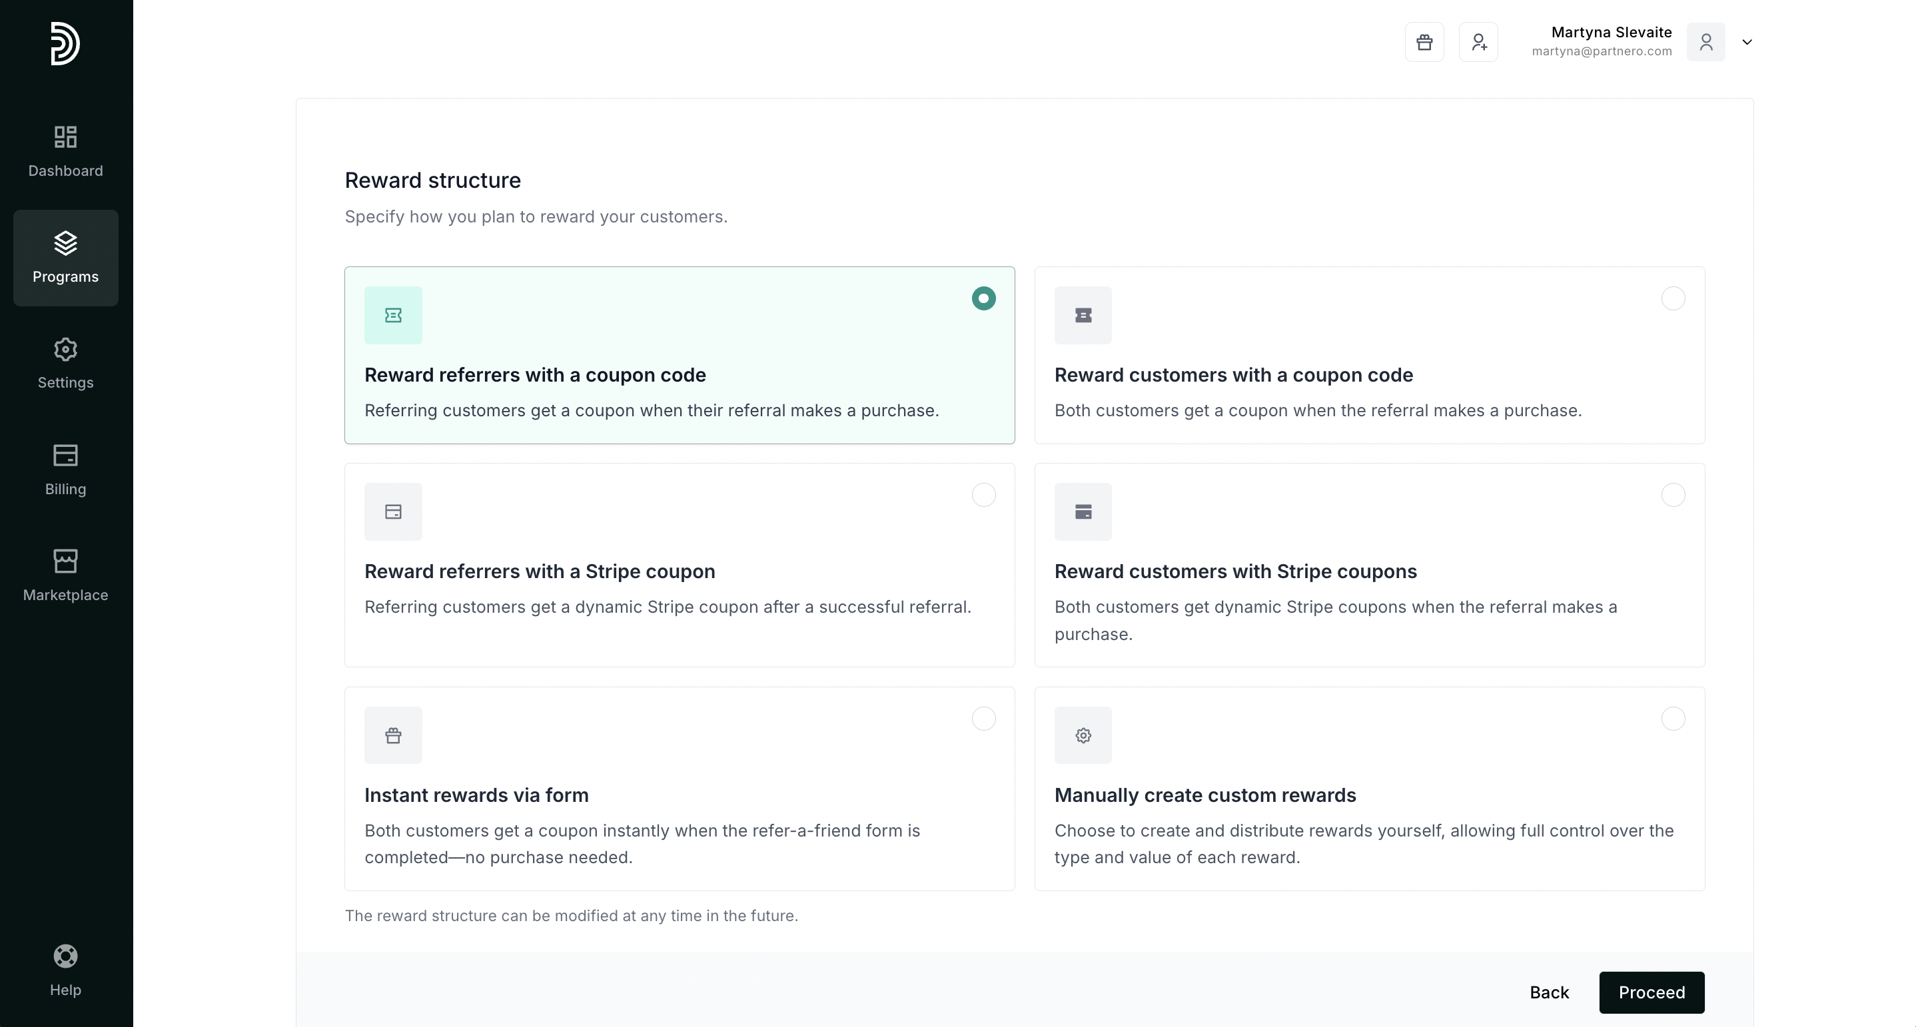Click the add user icon in the header

[1478, 43]
